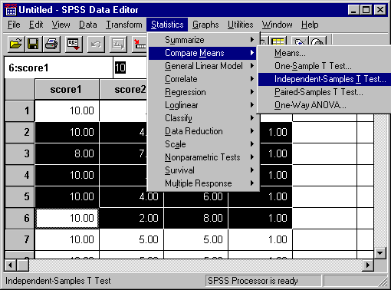The image size is (391, 290).
Task: Click the Undo toolbar icon
Action: pos(96,44)
